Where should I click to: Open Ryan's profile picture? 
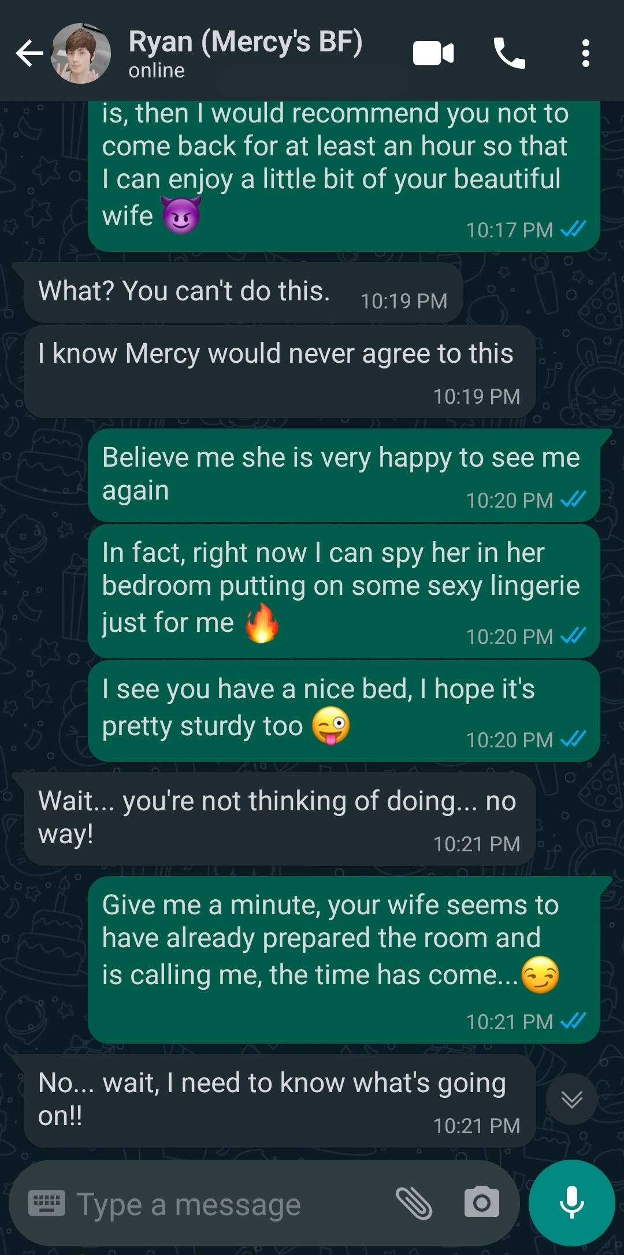[x=81, y=53]
